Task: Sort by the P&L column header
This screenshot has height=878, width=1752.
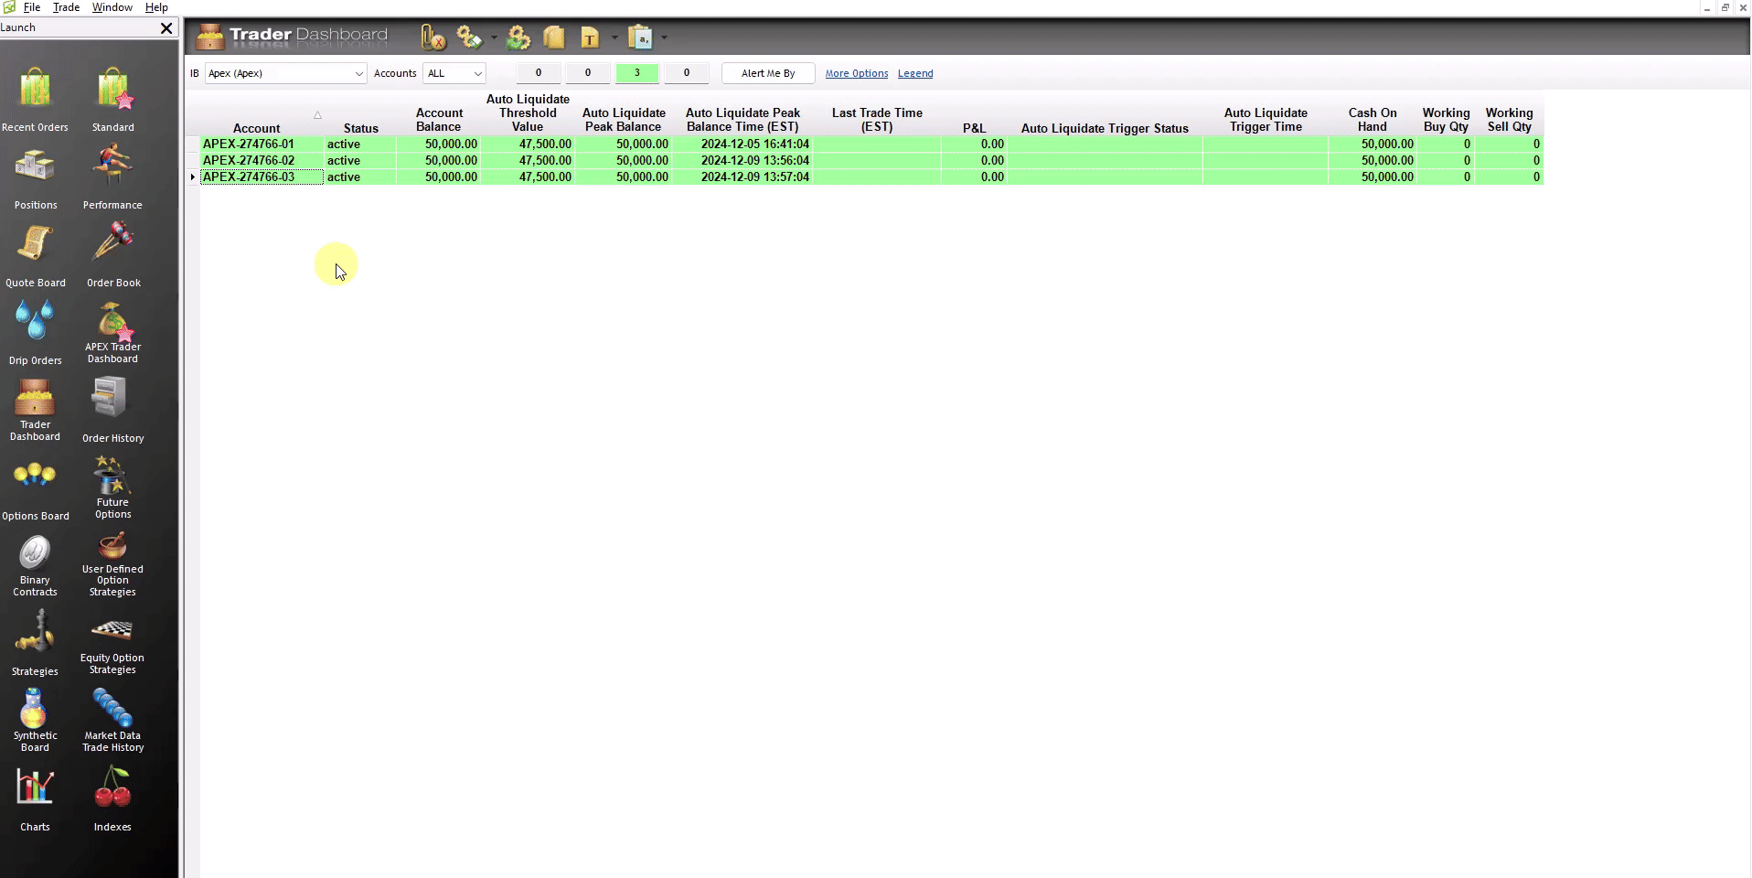Action: (974, 128)
